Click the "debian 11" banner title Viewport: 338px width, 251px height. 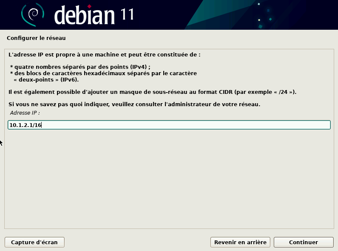point(94,15)
